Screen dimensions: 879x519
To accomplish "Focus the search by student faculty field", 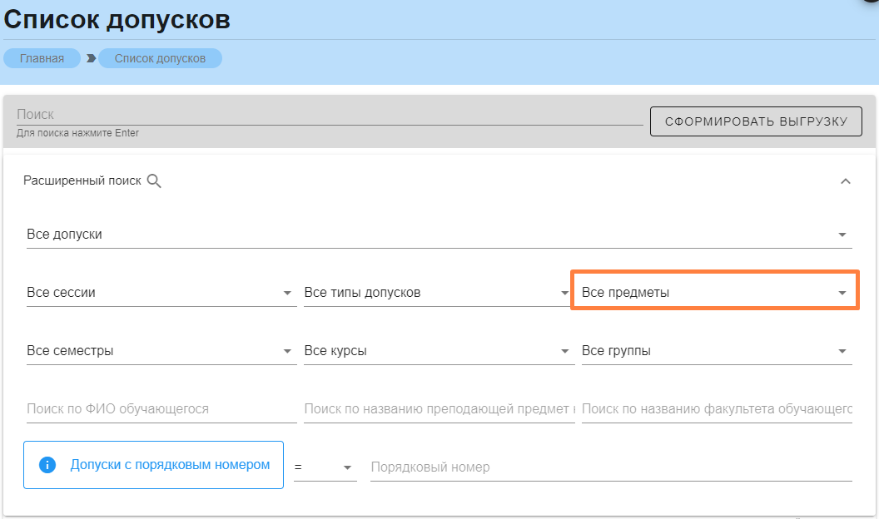I will tap(715, 409).
